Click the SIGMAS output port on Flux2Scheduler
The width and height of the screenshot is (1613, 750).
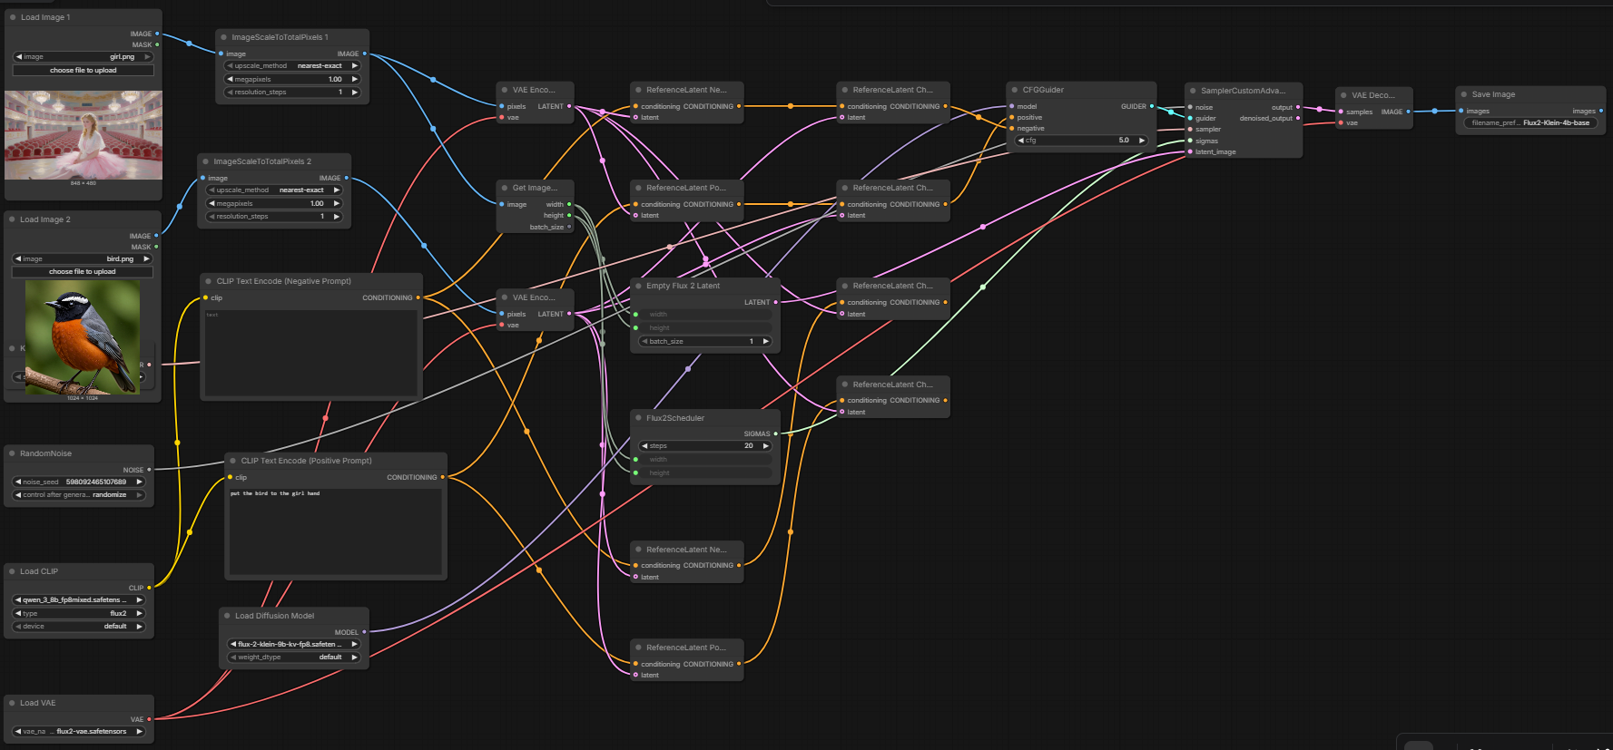pyautogui.click(x=775, y=433)
